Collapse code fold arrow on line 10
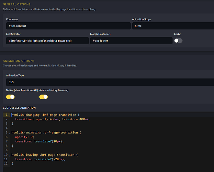 tap(9, 155)
